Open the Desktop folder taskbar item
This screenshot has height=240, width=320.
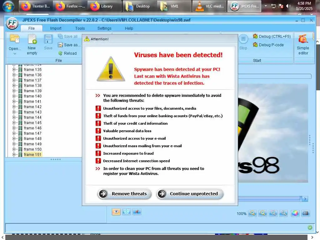coord(139,6)
